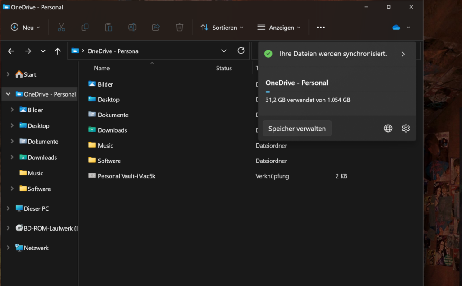Go forward with the right arrow

coord(28,51)
